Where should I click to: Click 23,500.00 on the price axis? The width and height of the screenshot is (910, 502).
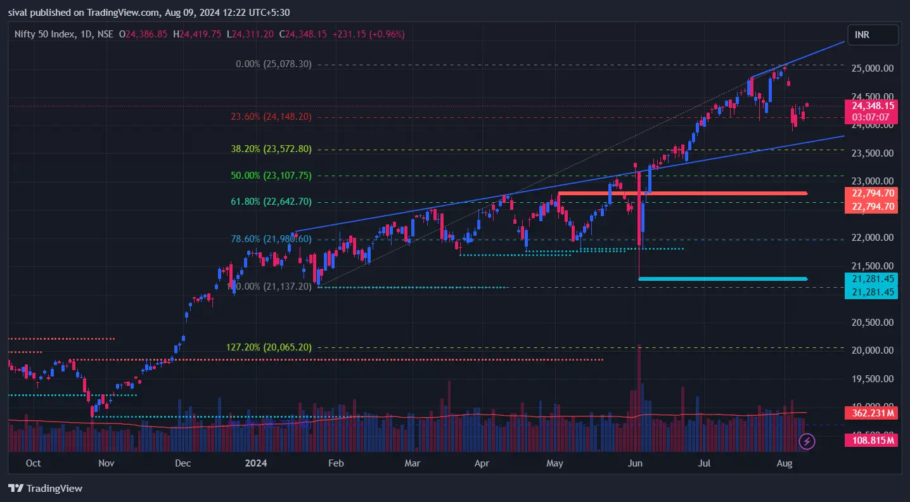(x=871, y=153)
